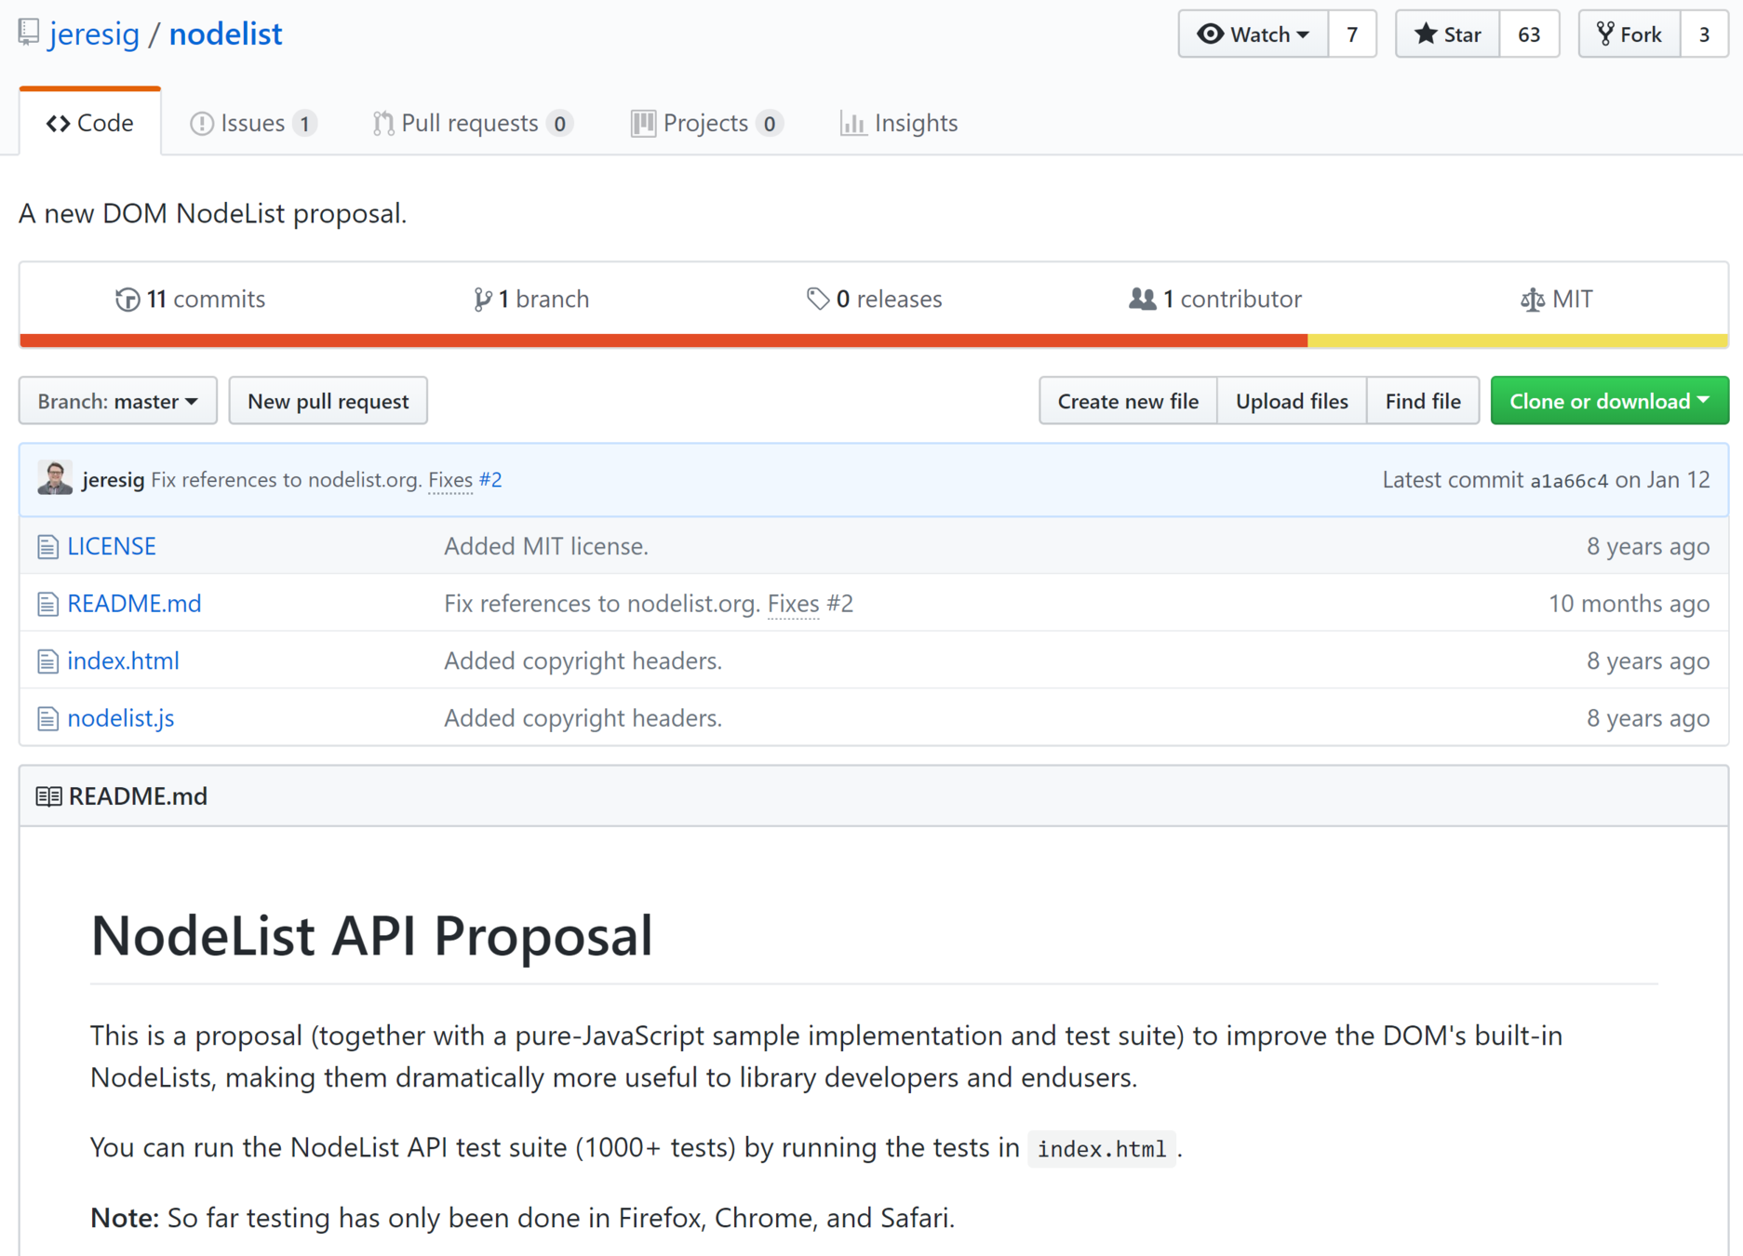The width and height of the screenshot is (1743, 1256).
Task: Click the index.html file icon
Action: (x=47, y=661)
